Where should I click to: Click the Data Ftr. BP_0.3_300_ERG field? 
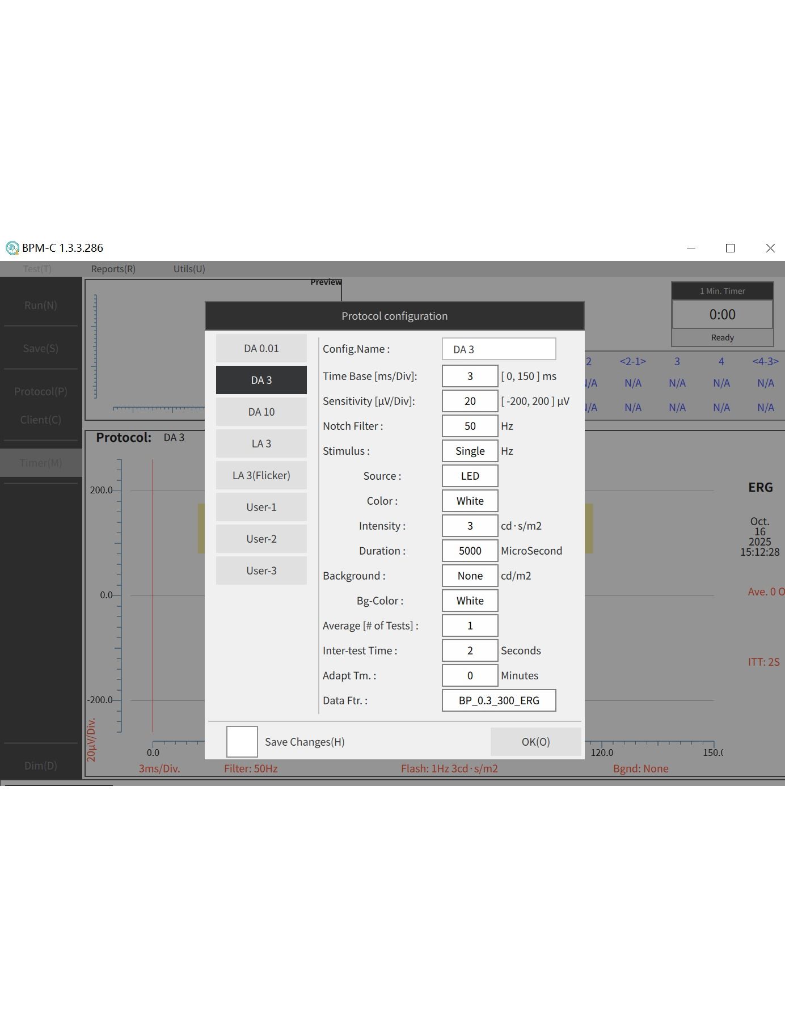tap(499, 700)
